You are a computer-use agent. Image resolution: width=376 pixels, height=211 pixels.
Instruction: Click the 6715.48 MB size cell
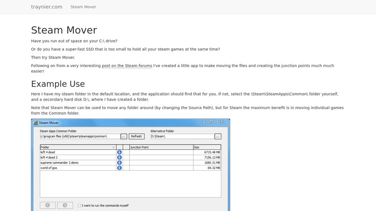point(207,152)
